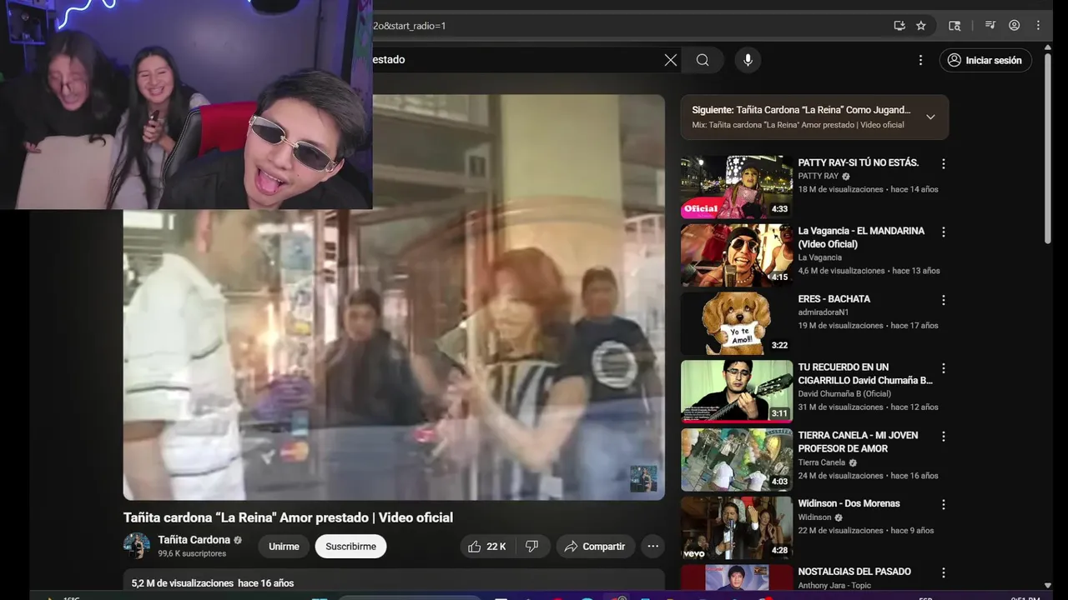This screenshot has height=600, width=1068.
Task: Start voice search with microphone icon
Action: [748, 60]
